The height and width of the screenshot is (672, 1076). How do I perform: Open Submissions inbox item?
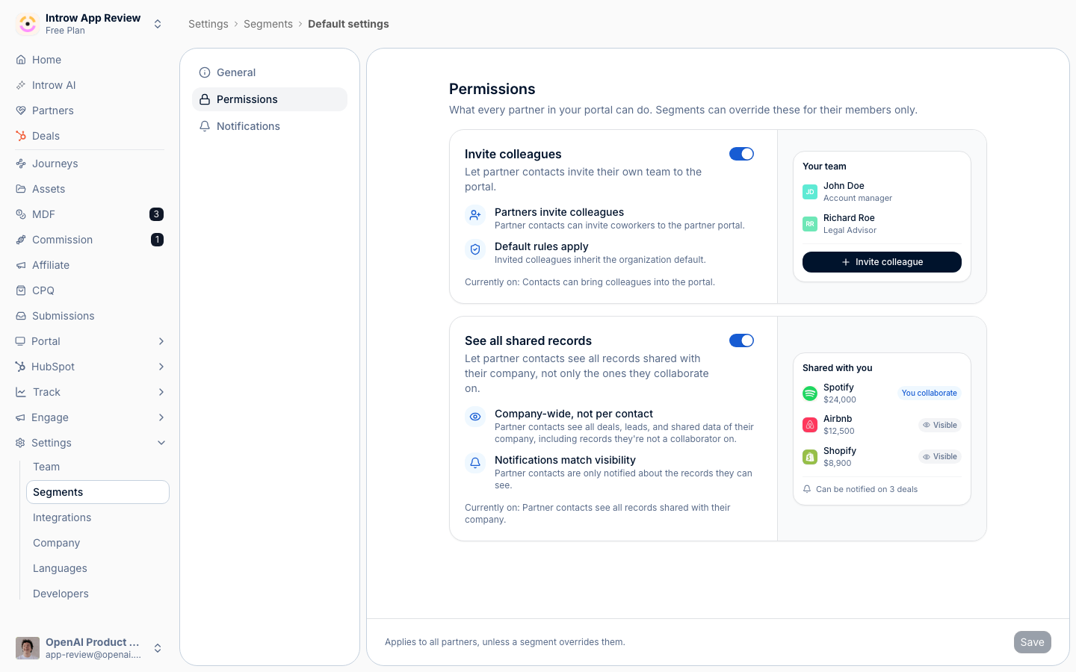(90, 316)
